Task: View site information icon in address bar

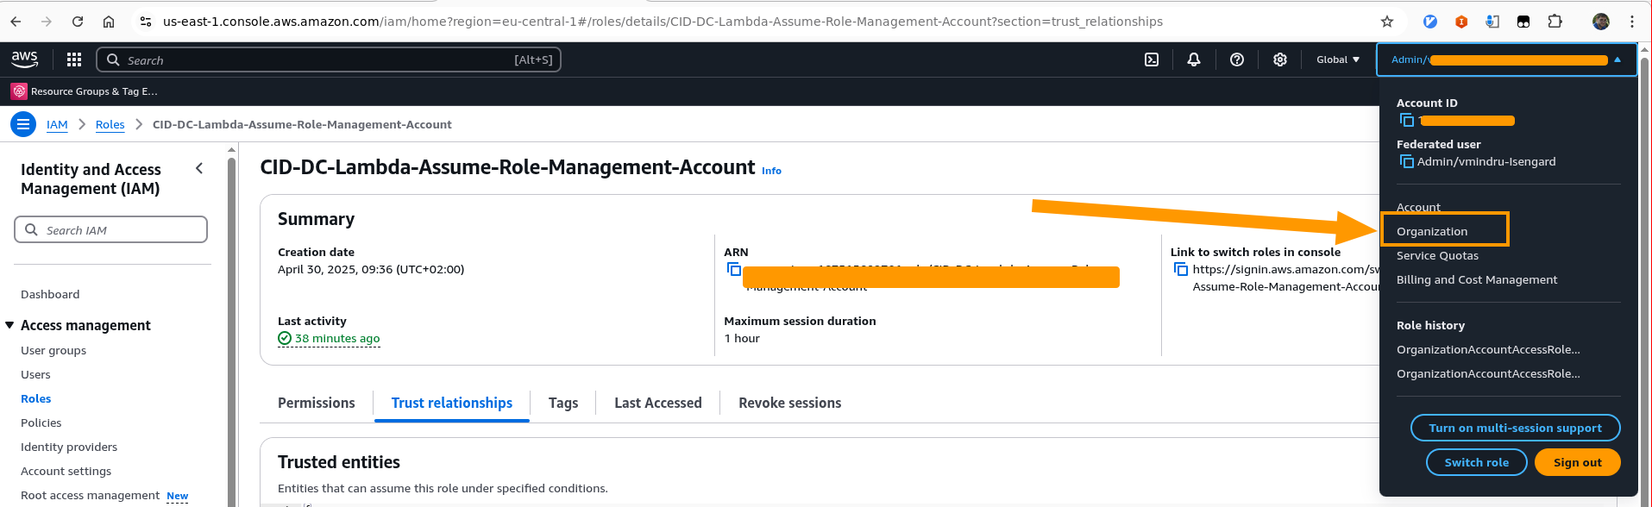Action: [146, 22]
